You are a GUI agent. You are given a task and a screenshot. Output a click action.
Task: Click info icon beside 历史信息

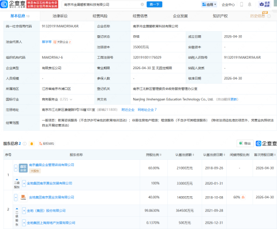269,16
